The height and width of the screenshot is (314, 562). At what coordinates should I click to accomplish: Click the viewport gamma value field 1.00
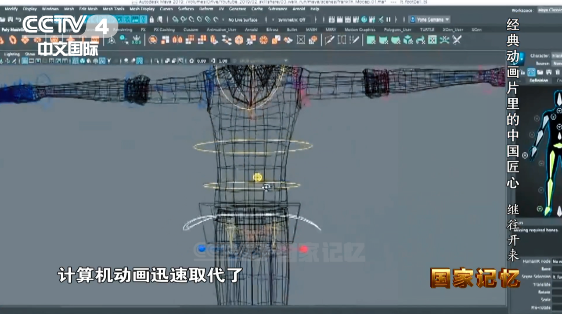coord(223,61)
